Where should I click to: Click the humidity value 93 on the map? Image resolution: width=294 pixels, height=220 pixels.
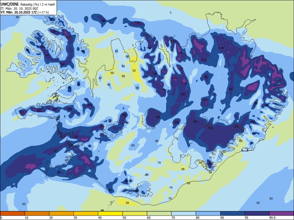point(110,190)
